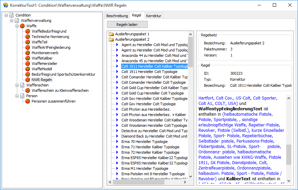Image resolution: width=298 pixels, height=190 pixels.
Task: Select the Munitionserwerb tree item
Action: tap(45, 53)
